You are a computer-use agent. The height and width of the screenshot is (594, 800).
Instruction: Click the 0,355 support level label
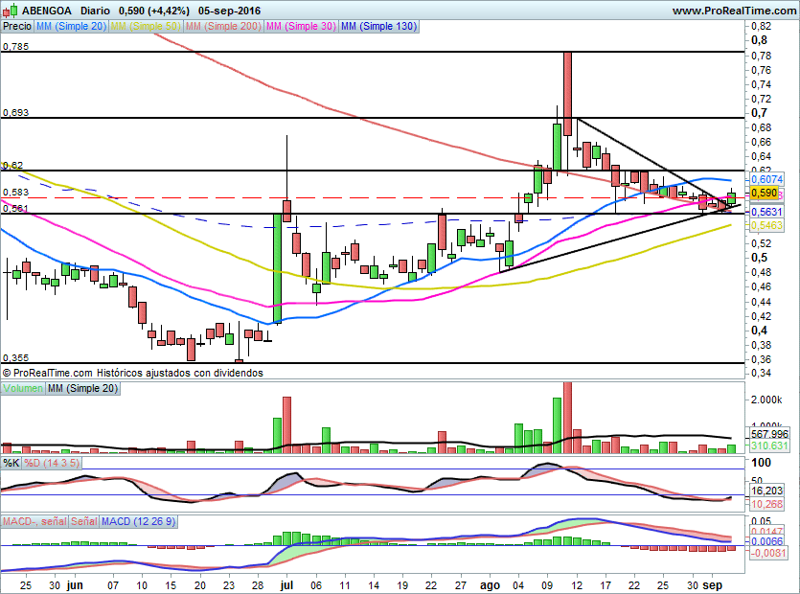[16, 357]
